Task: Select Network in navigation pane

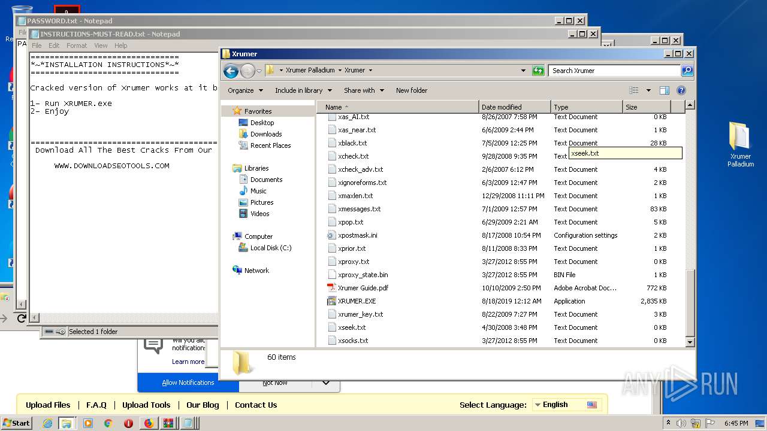Action: coord(256,271)
